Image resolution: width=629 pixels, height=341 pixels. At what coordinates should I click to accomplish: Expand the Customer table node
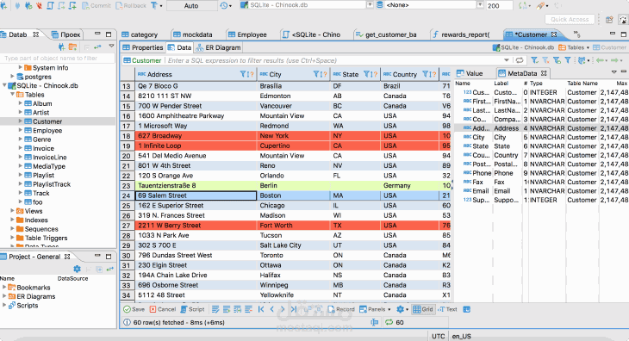(x=20, y=121)
